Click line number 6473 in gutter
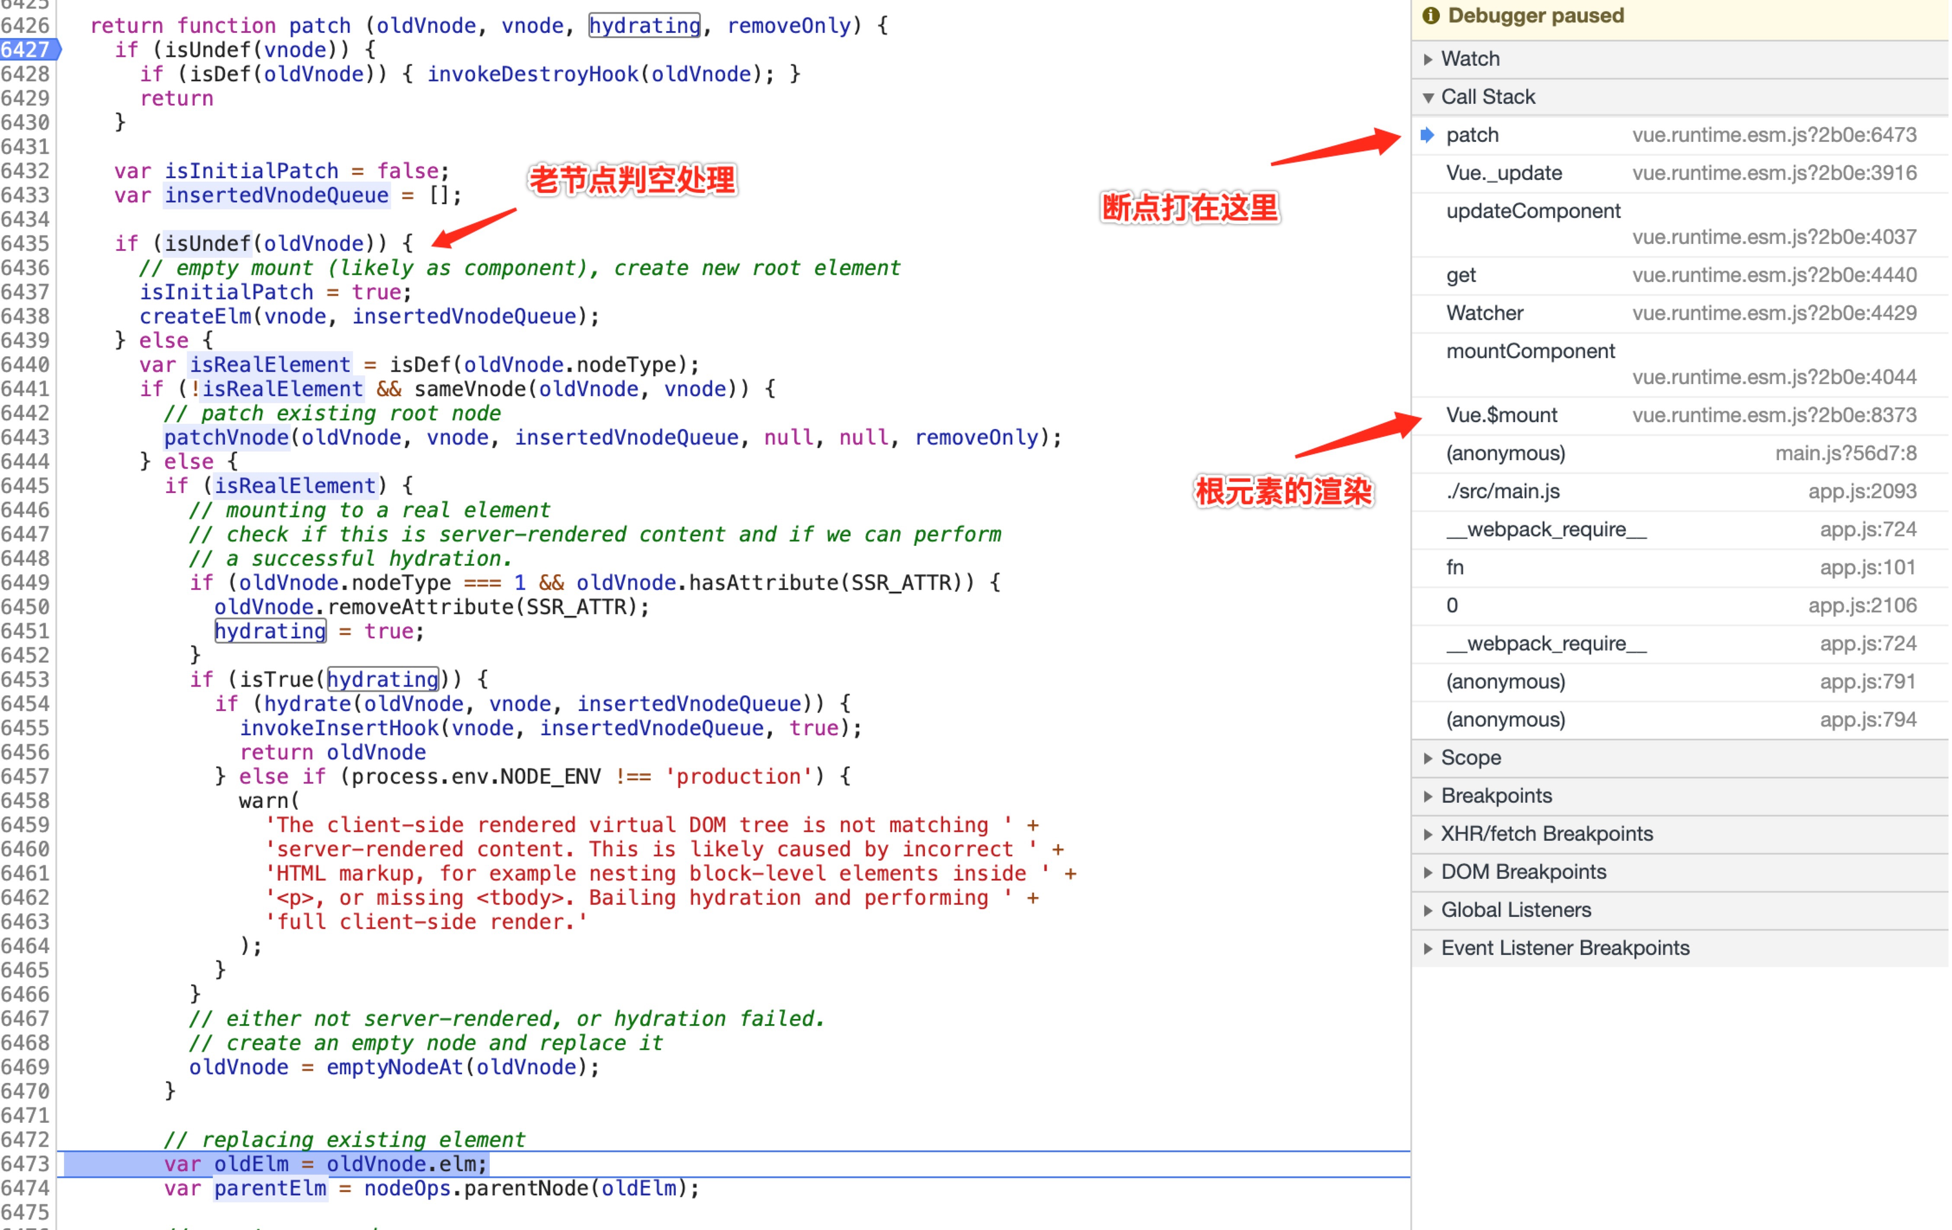This screenshot has width=1952, height=1230. coord(26,1164)
